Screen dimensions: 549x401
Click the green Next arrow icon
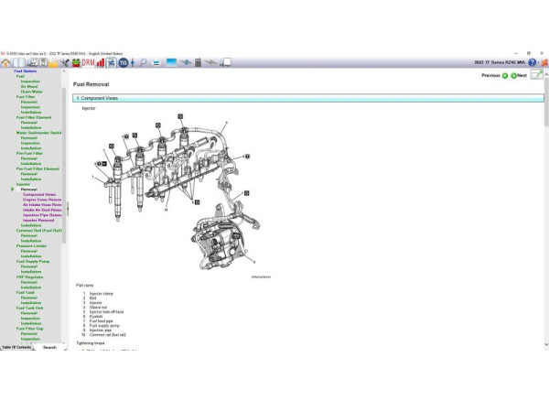click(x=513, y=75)
